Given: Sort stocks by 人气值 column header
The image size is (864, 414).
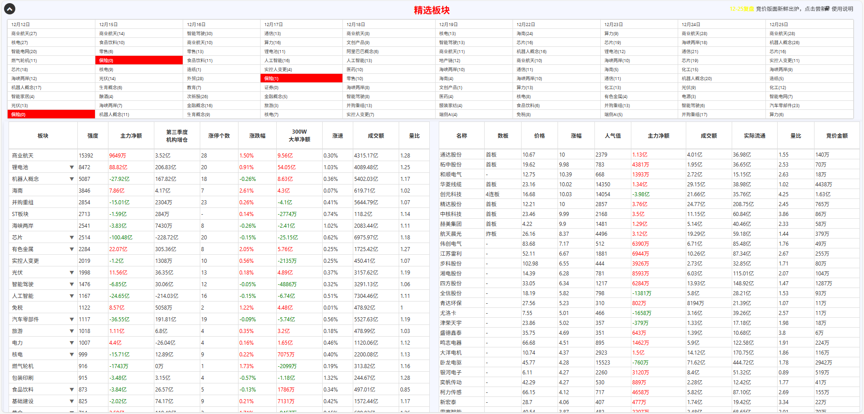Looking at the screenshot, I should tap(612, 136).
